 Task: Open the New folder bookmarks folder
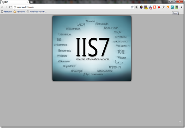[19, 12]
